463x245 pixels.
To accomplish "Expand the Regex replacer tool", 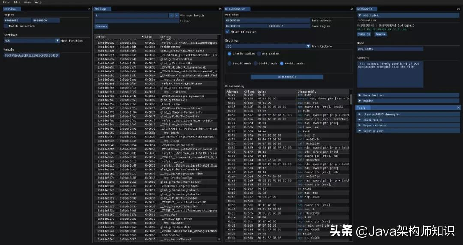I will click(x=408, y=125).
